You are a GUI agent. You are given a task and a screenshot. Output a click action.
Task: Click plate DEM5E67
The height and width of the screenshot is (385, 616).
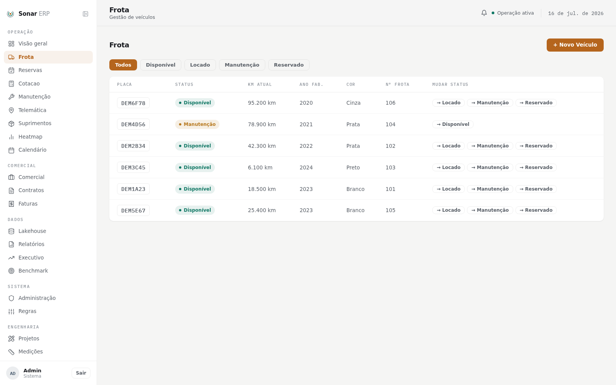point(133,210)
